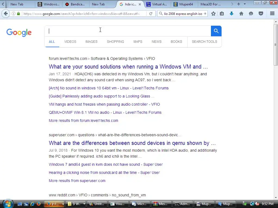Viewport: 278px width, 208px height.
Task: Open '[Guide] Painlessly adding audio support' link
Action: point(102,96)
